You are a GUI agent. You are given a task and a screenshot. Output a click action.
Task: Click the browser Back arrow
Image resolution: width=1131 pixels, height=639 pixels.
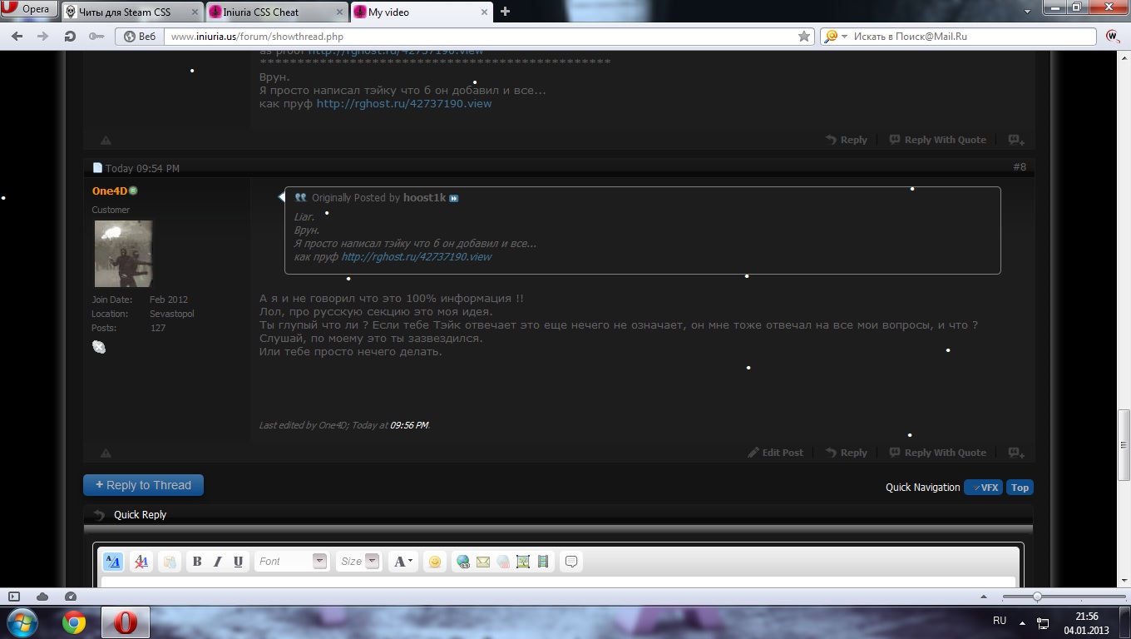pyautogui.click(x=17, y=37)
